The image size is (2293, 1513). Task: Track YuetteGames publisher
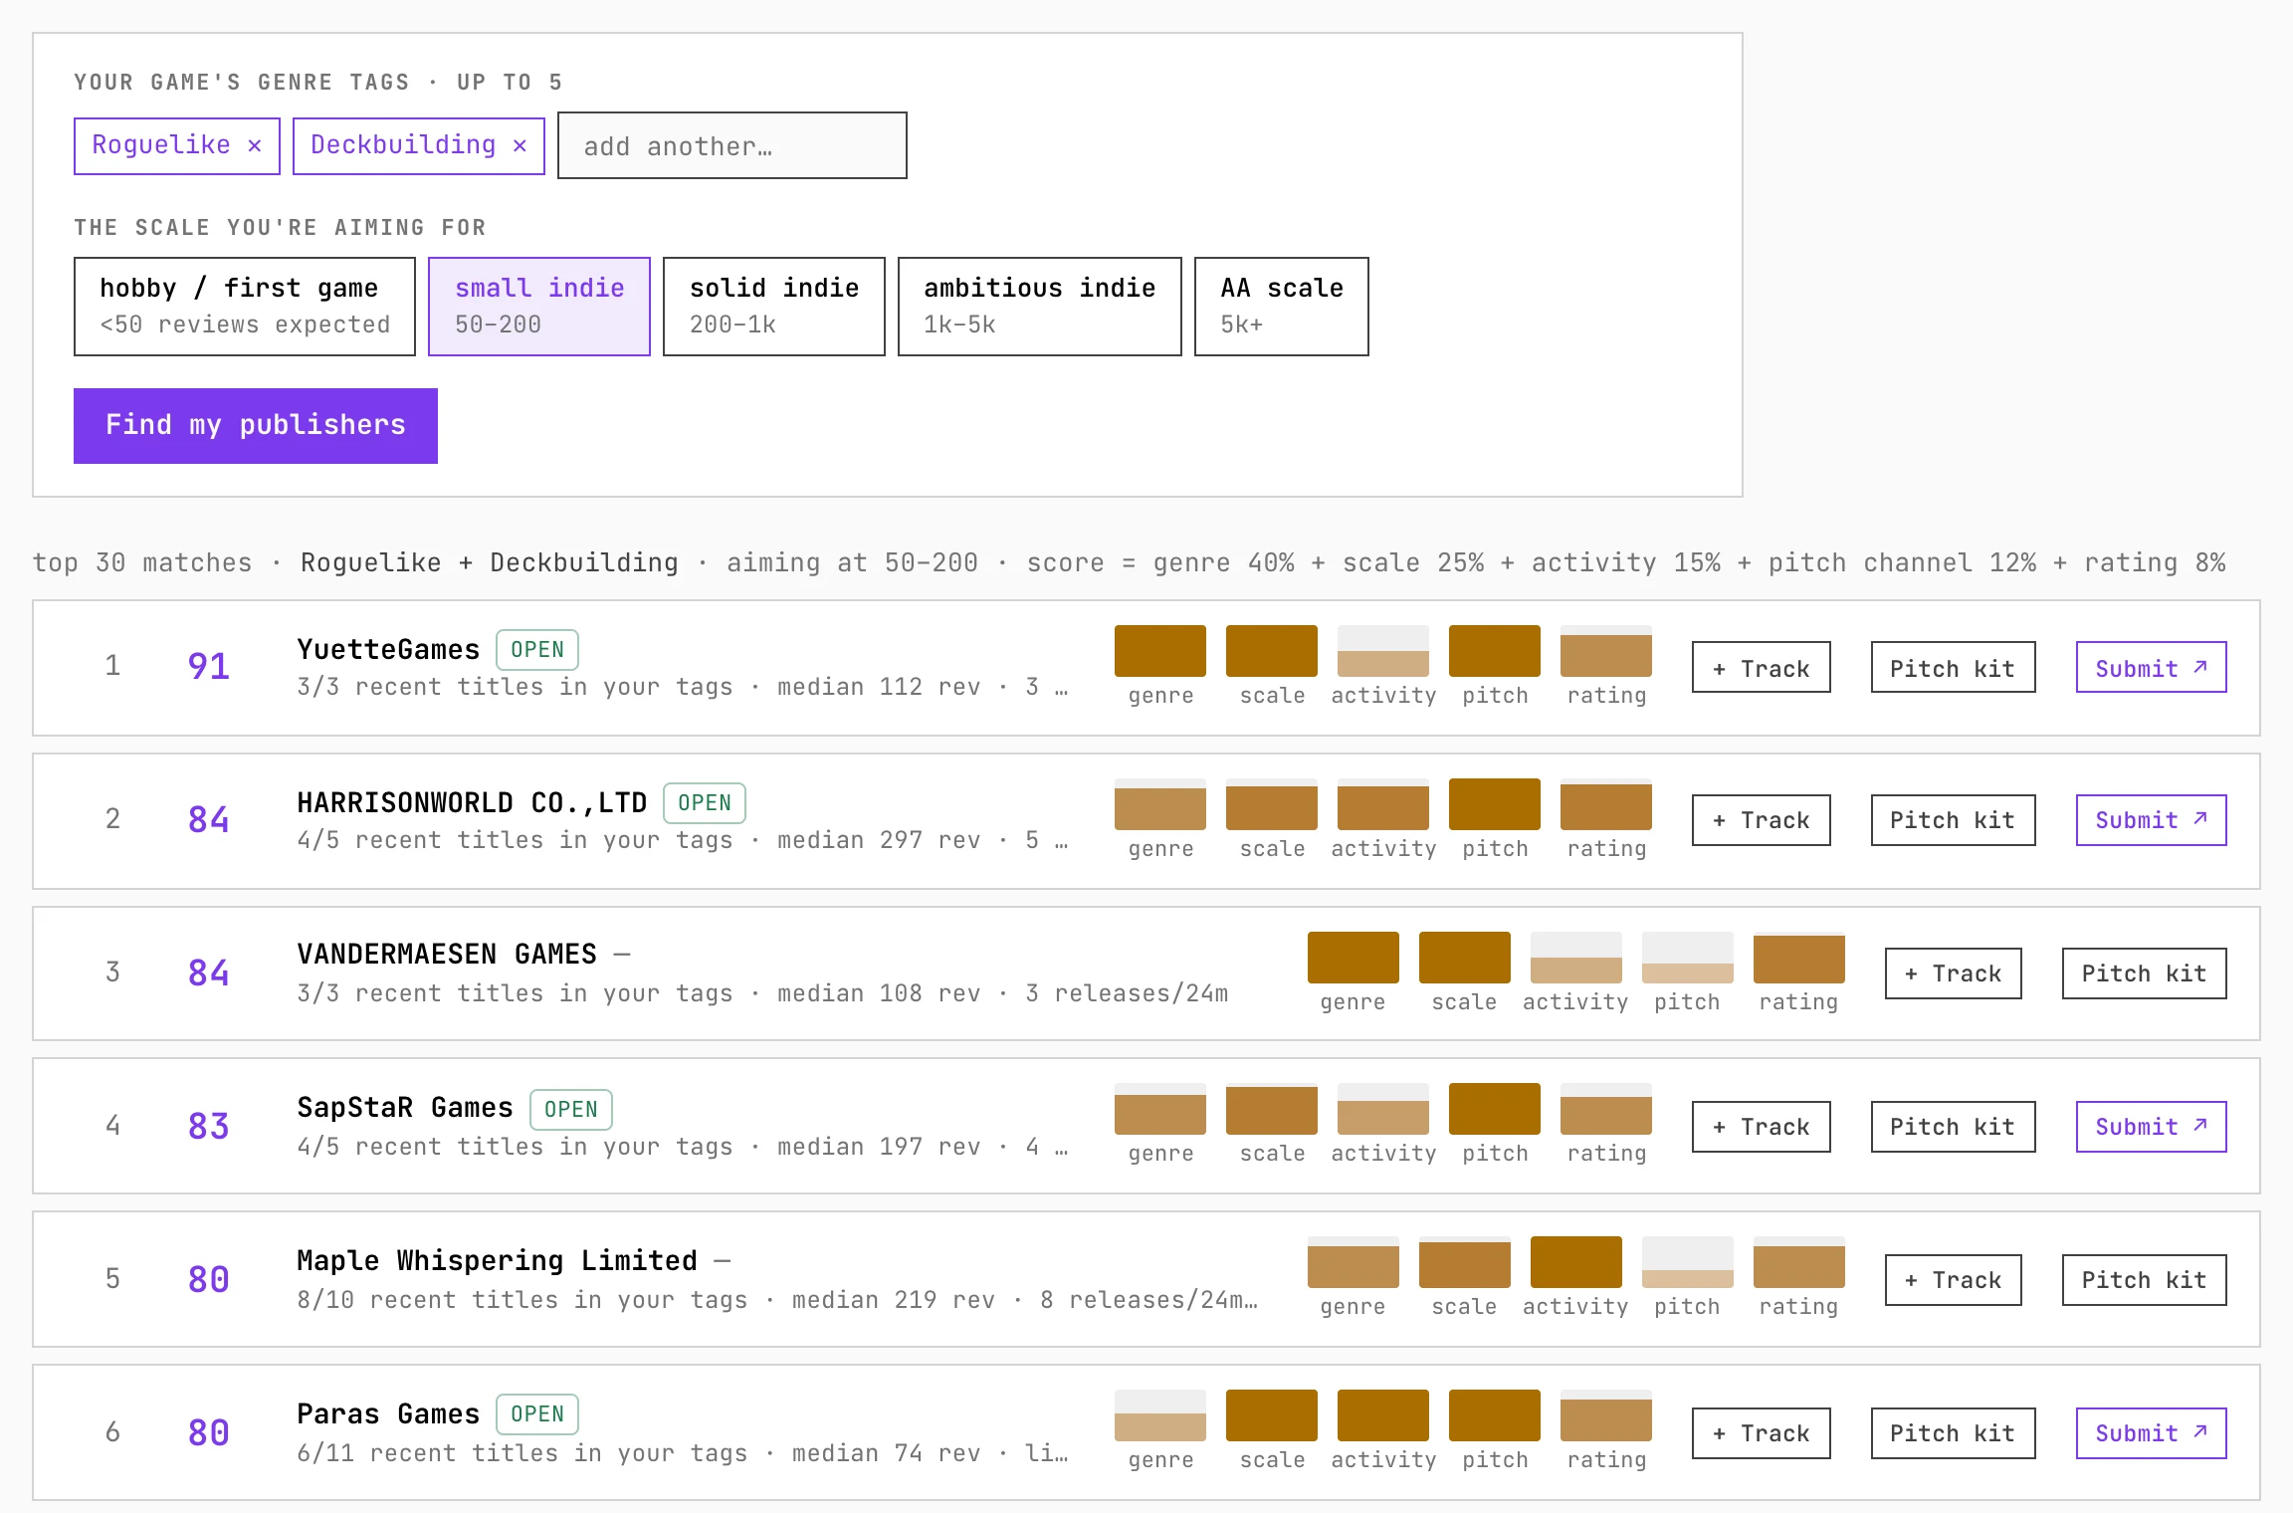coord(1762,667)
